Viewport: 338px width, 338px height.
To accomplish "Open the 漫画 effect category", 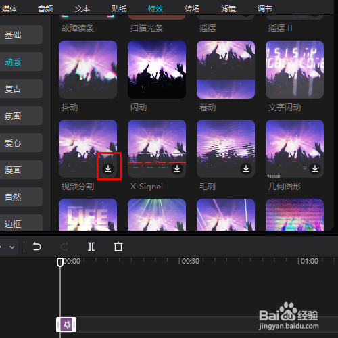I will 21,170.
